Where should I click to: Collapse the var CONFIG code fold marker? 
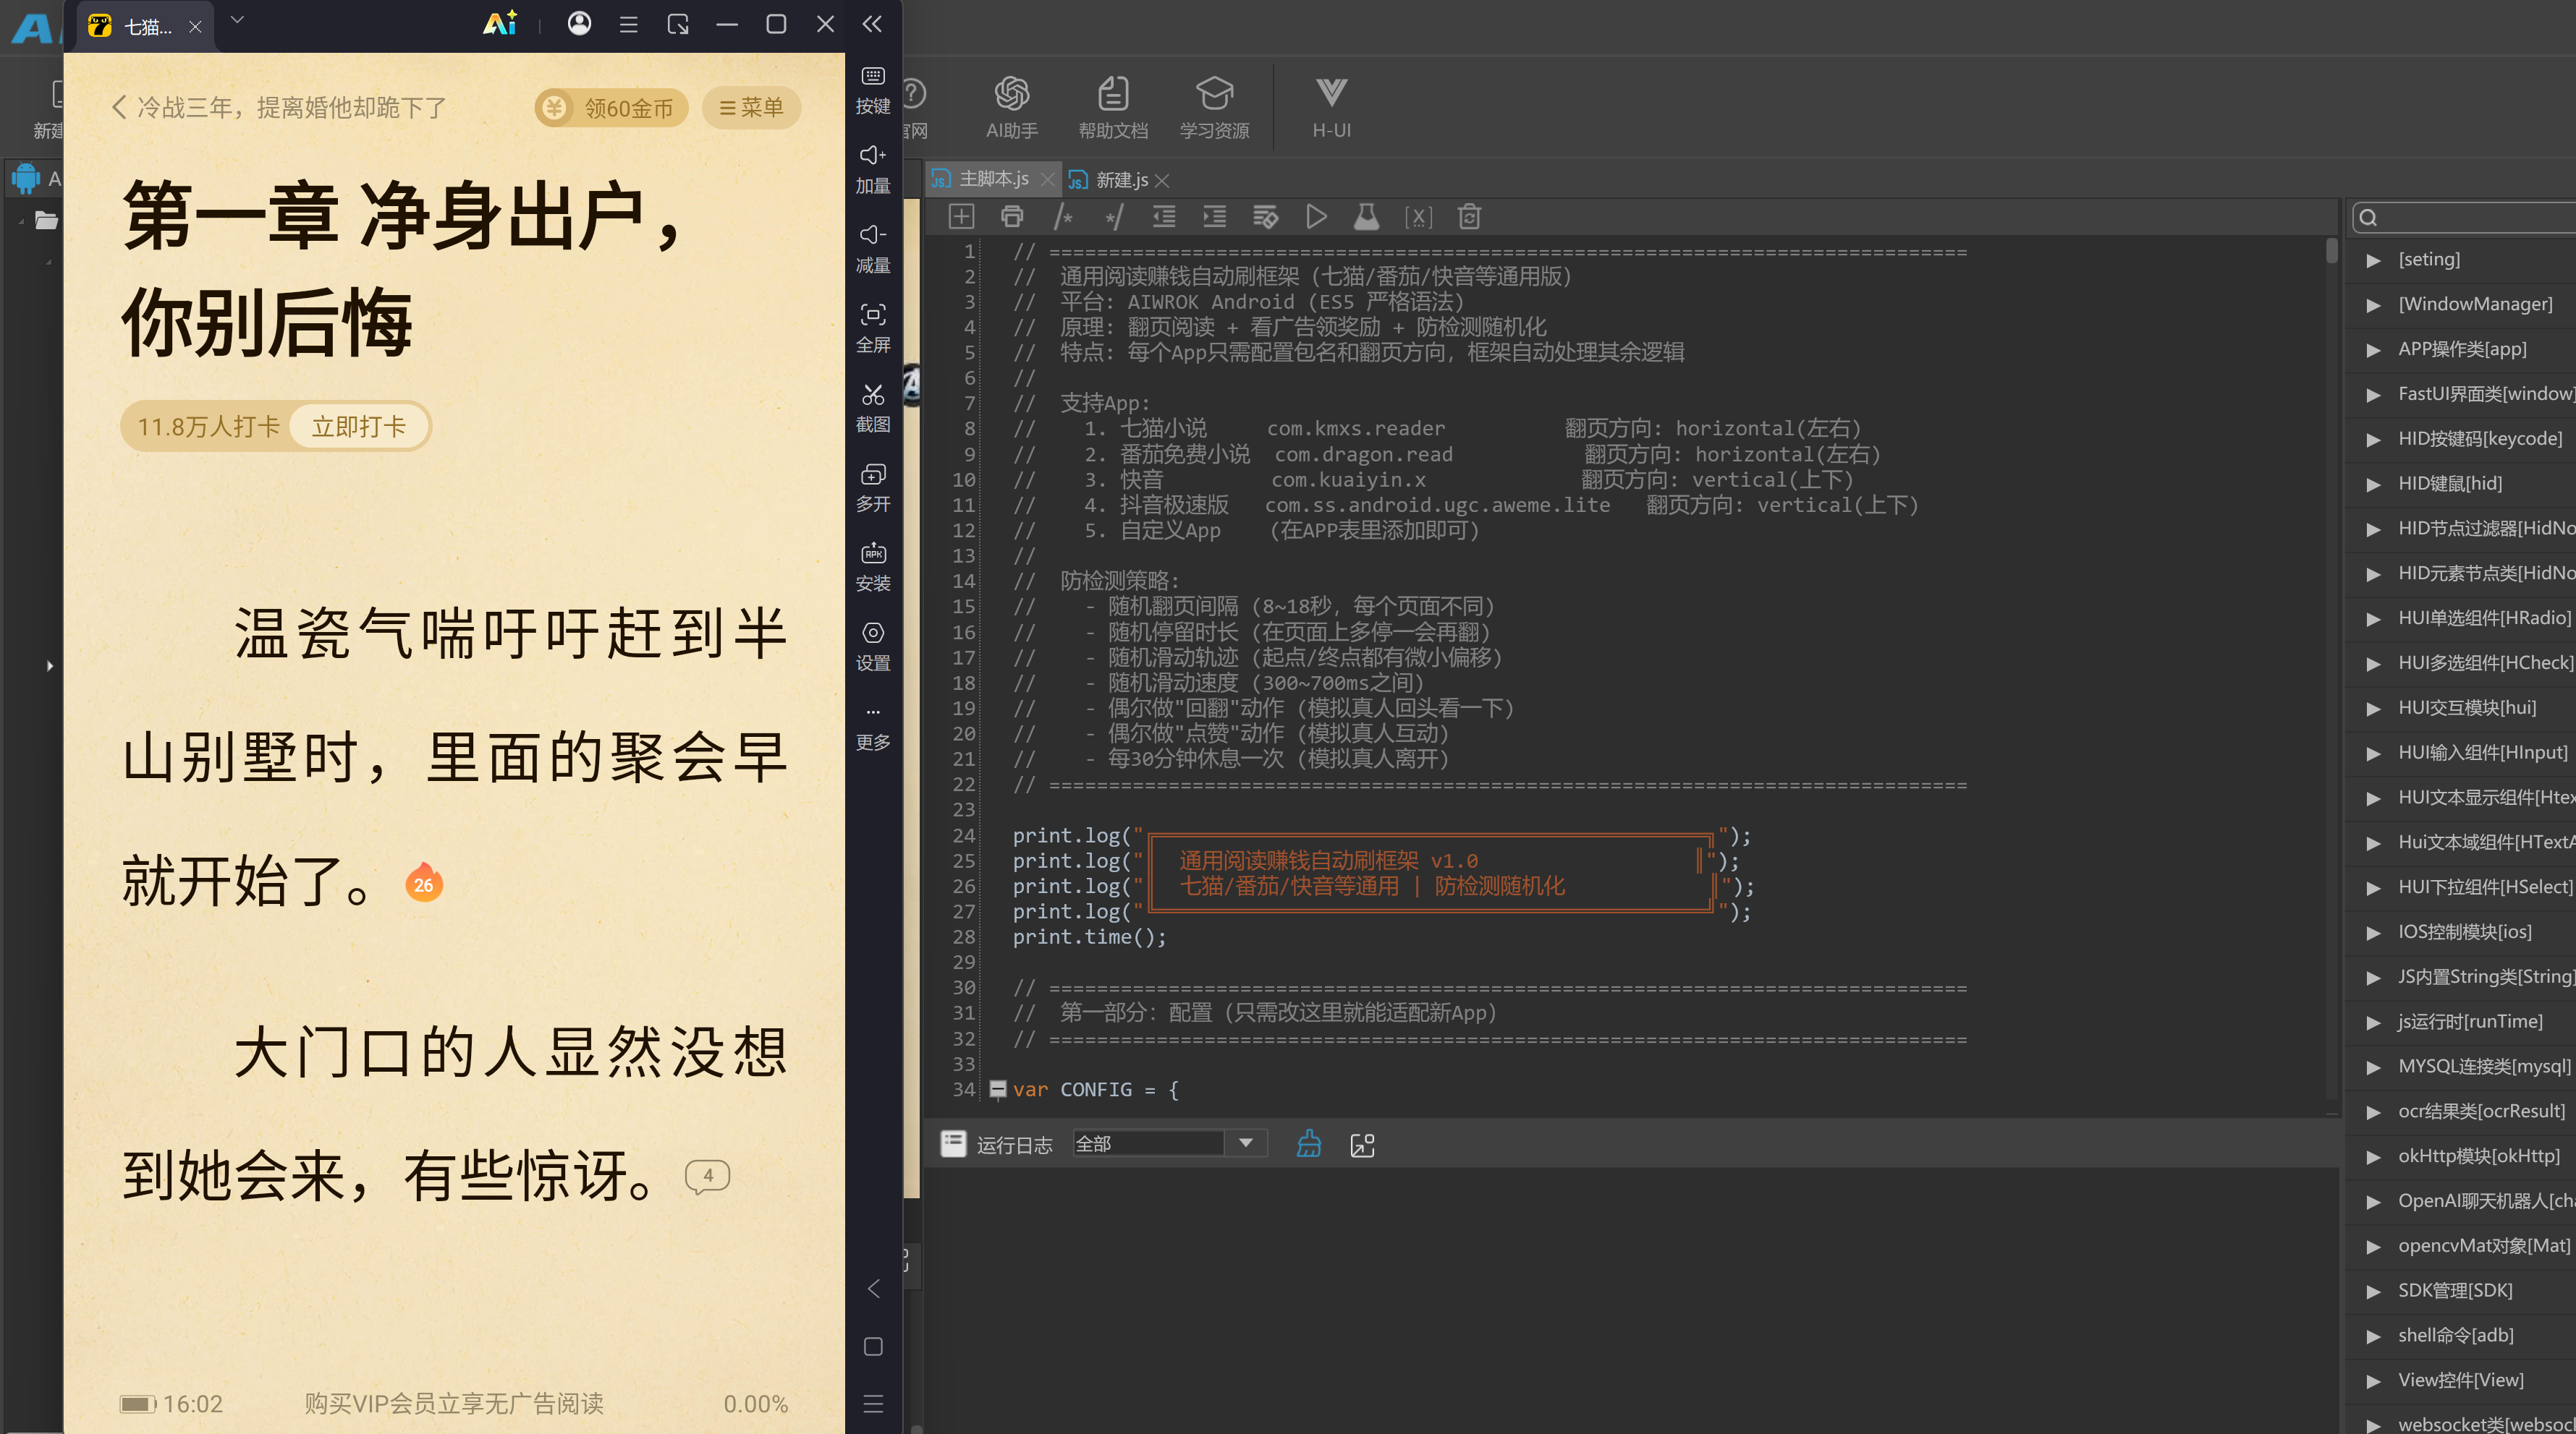(x=997, y=1089)
